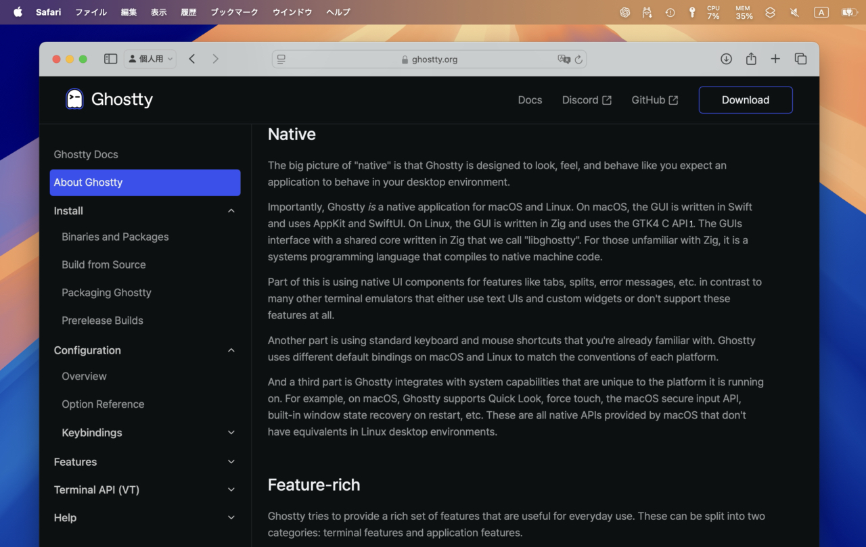Image resolution: width=866 pixels, height=547 pixels.
Task: Select About Ghostty in the sidebar
Action: [x=145, y=183]
